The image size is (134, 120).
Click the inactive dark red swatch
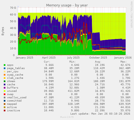point(5,111)
